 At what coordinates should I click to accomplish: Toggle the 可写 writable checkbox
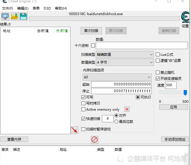click(x=84, y=97)
